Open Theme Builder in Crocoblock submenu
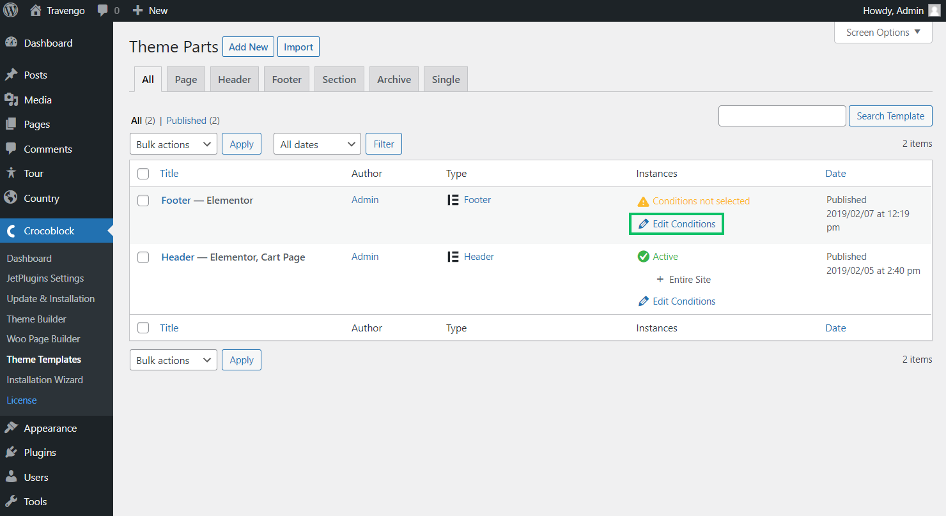The width and height of the screenshot is (946, 516). click(x=36, y=319)
